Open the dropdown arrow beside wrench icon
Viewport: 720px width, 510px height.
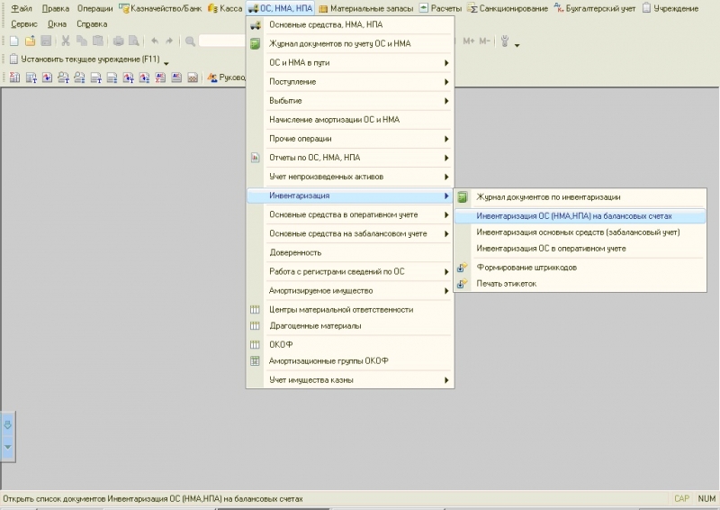click(517, 43)
